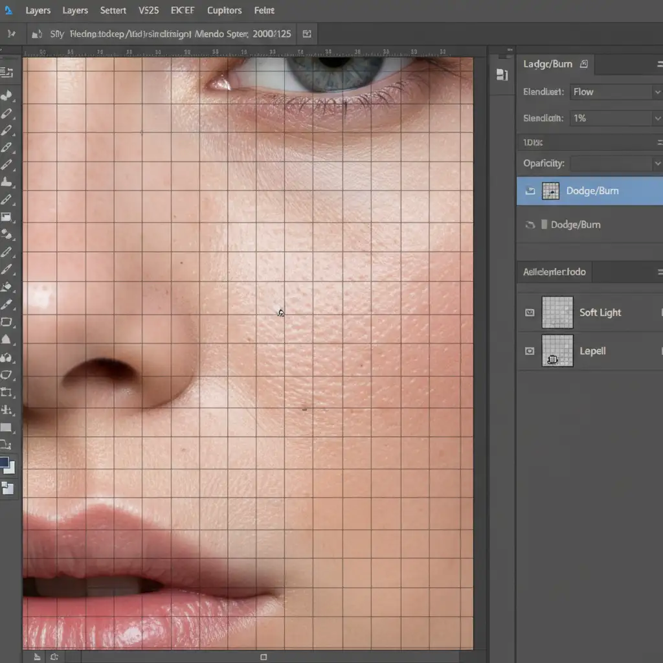Toggle visibility of unselected Dodge/Burn layer
Image resolution: width=663 pixels, height=663 pixels.
[x=530, y=225]
